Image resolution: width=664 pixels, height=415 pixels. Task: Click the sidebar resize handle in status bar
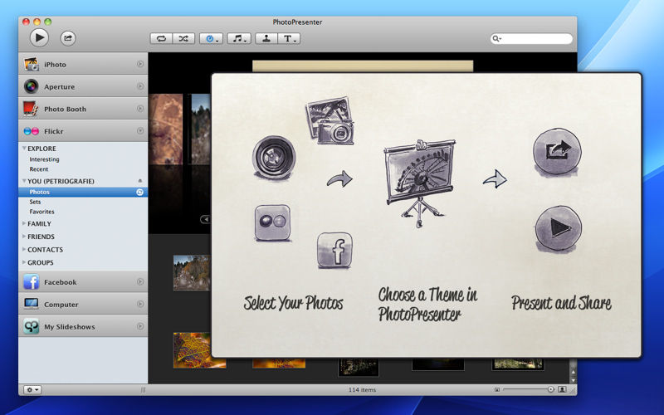coord(143,389)
